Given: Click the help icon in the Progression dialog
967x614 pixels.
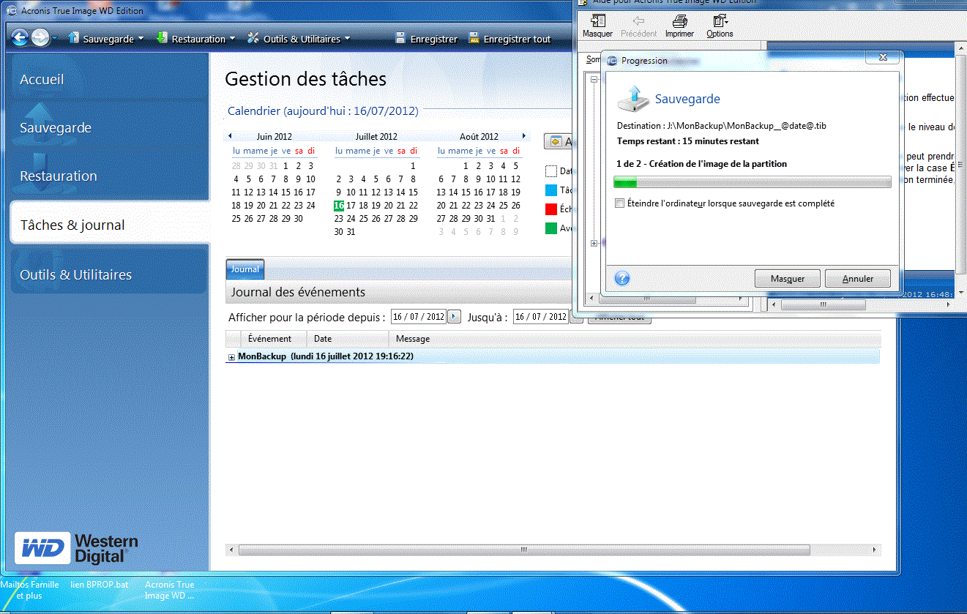Looking at the screenshot, I should coord(621,278).
